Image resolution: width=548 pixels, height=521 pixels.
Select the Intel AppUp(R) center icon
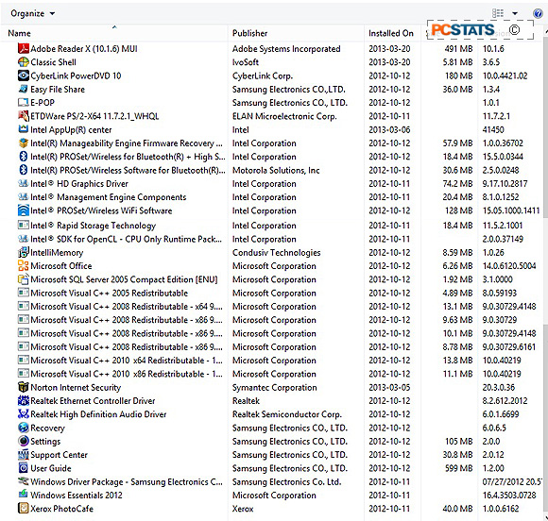pyautogui.click(x=23, y=129)
